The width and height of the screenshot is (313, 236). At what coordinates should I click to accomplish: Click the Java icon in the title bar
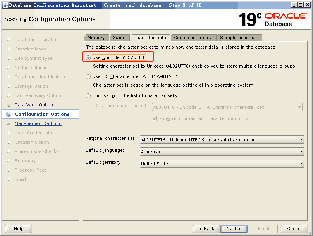pos(5,5)
